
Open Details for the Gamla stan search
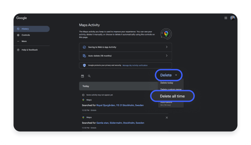94,128
